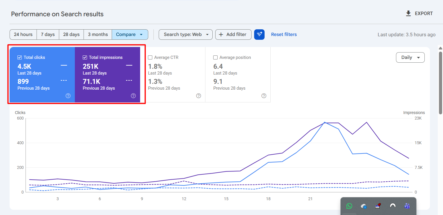The width and height of the screenshot is (443, 215).
Task: Click the 'Performance on Search results' heading
Action: (x=57, y=14)
